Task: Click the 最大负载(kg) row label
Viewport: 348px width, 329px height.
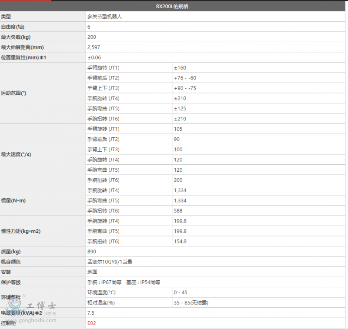Action: [16, 37]
